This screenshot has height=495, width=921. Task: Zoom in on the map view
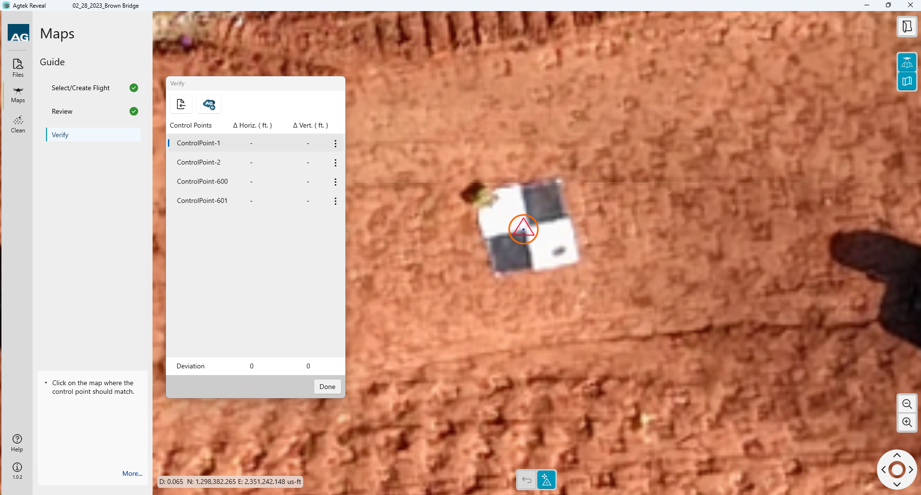point(907,422)
